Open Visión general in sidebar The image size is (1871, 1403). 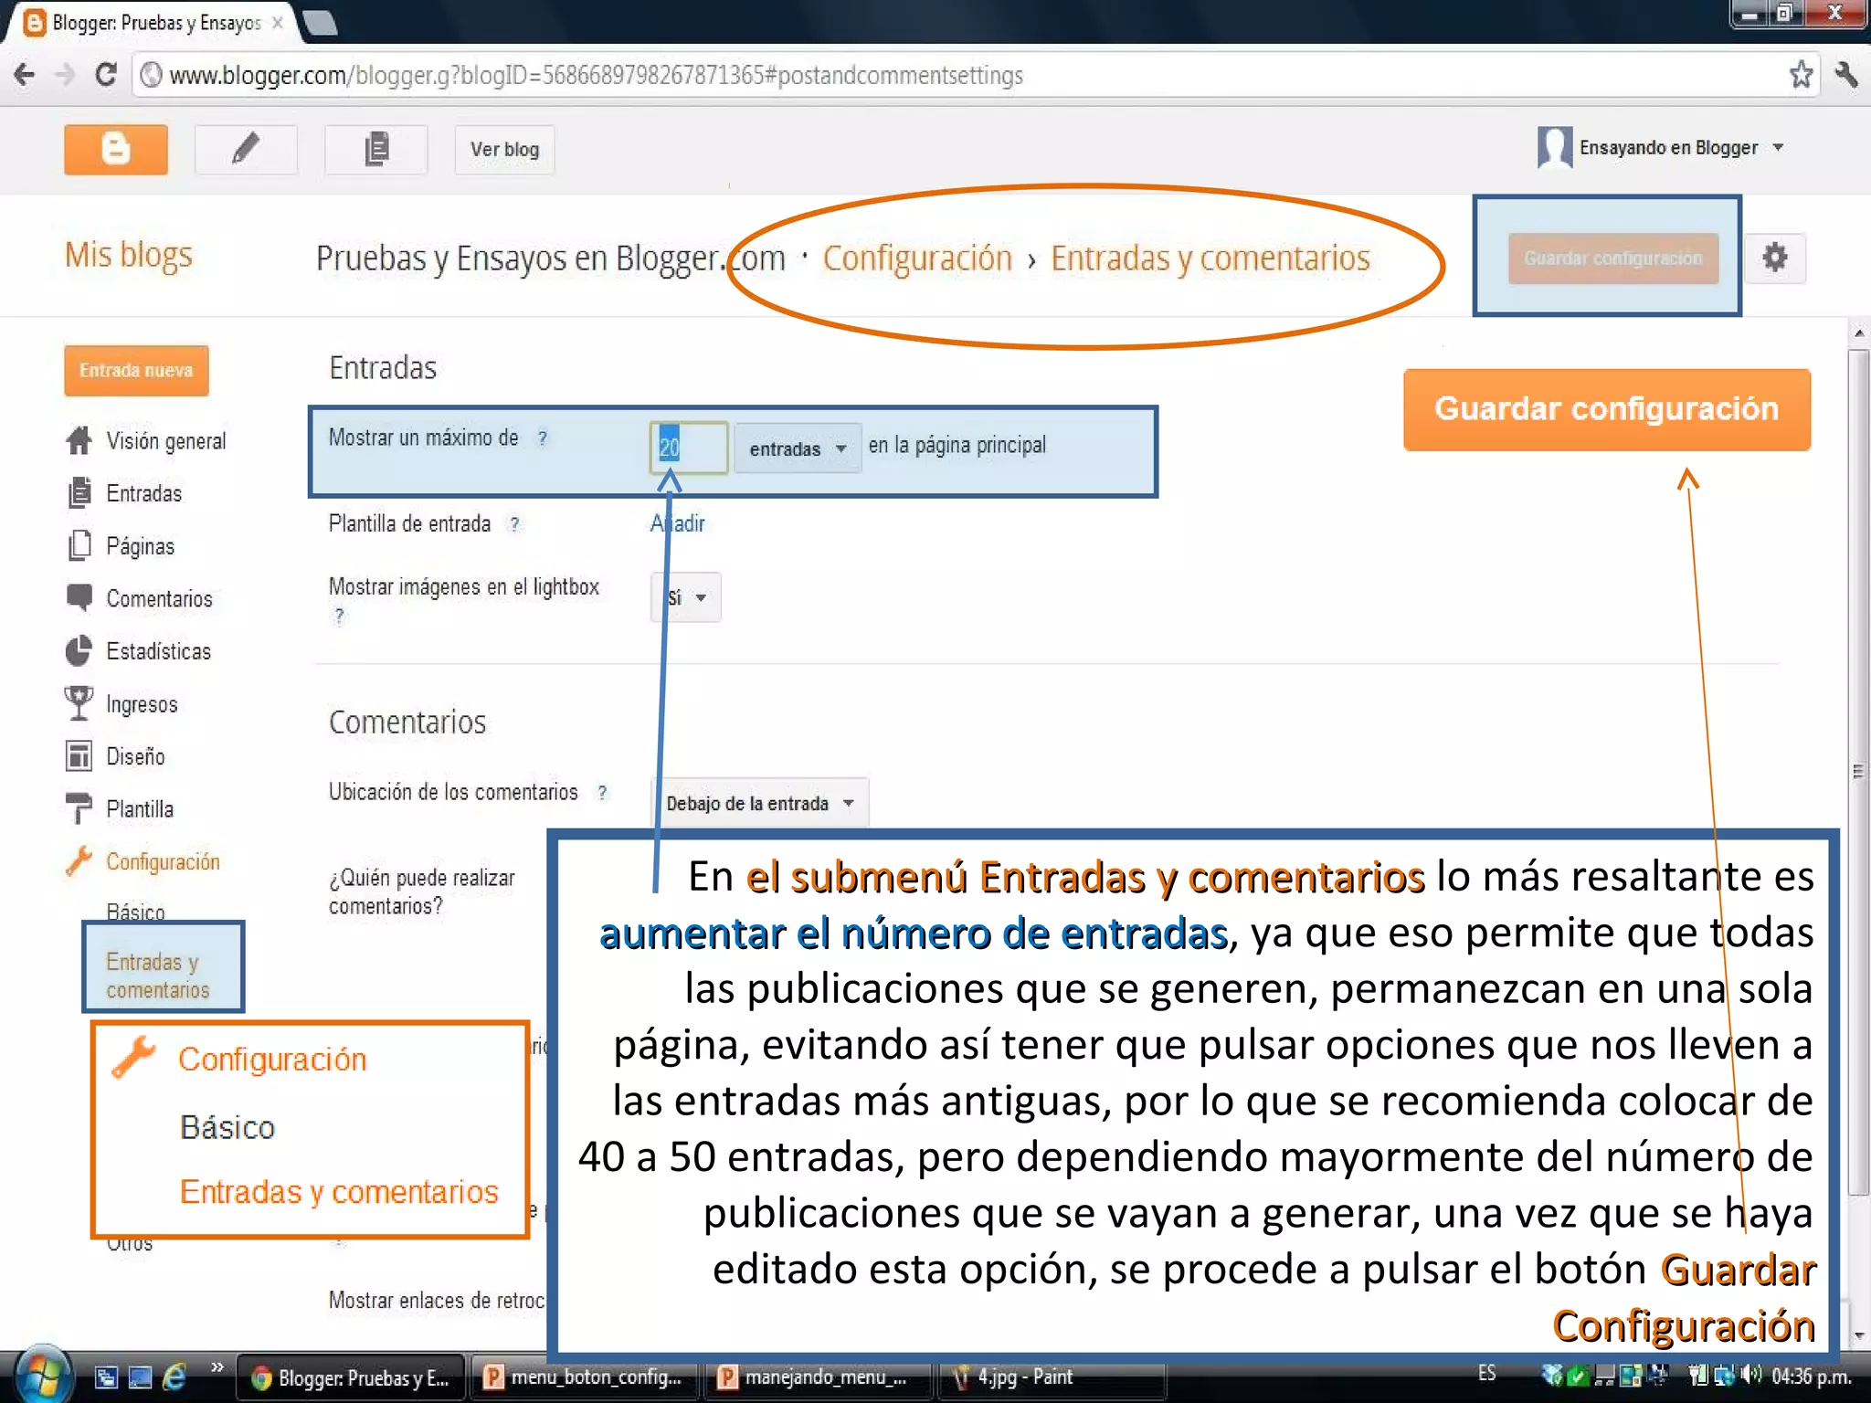click(165, 441)
